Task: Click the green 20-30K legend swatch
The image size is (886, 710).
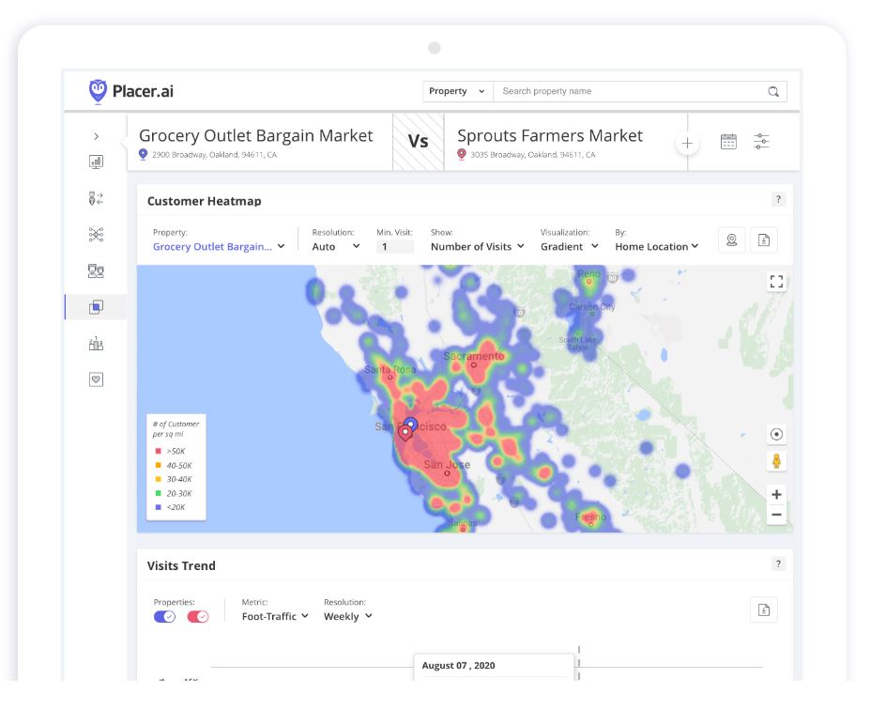Action: coord(159,493)
